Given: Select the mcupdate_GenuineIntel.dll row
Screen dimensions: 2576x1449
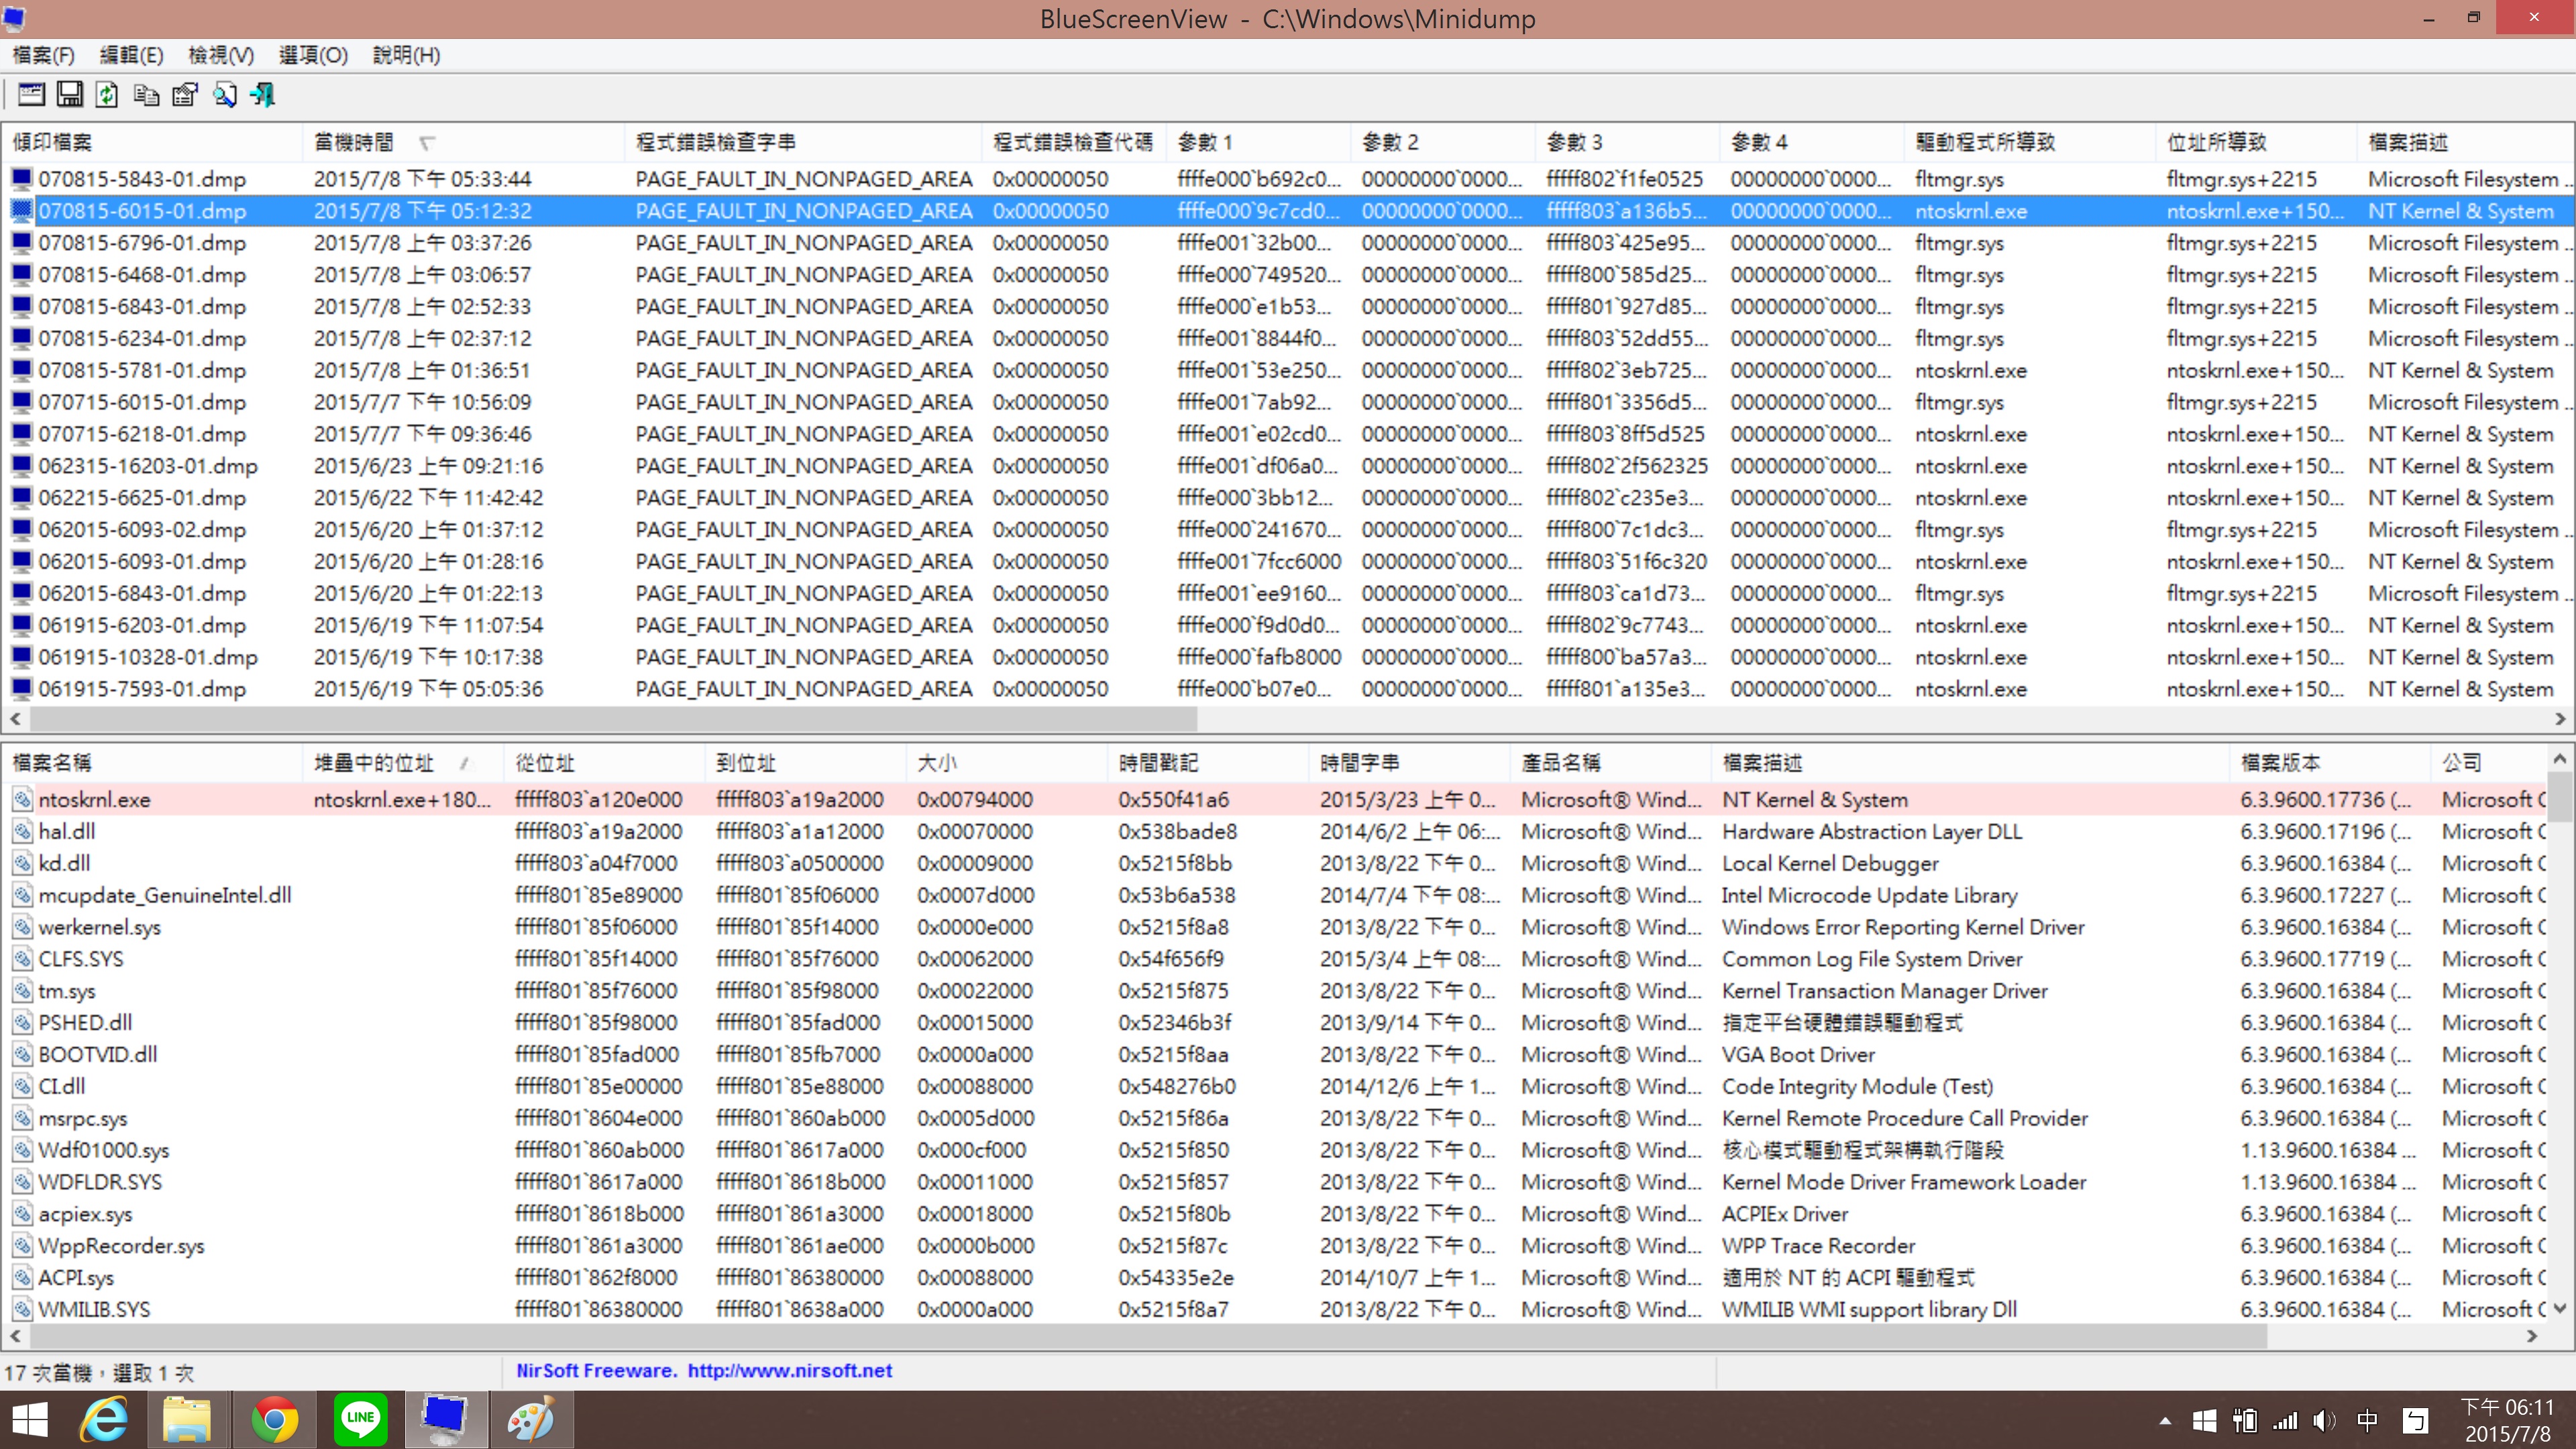Looking at the screenshot, I should 1275,895.
